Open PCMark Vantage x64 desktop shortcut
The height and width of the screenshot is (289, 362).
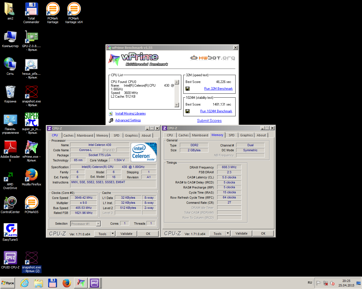pos(74,13)
